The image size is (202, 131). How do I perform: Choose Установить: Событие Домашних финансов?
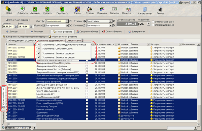pos(64,45)
